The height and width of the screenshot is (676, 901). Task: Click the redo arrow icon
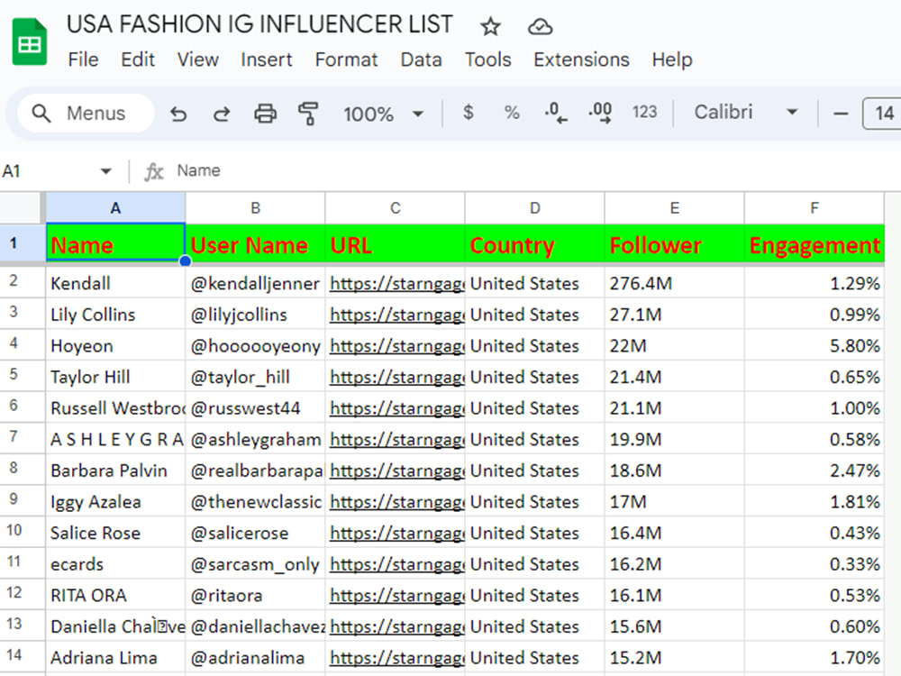point(222,114)
